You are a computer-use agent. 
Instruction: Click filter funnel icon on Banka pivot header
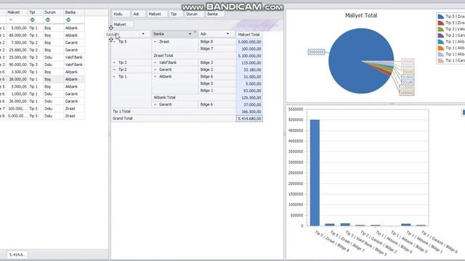click(195, 32)
